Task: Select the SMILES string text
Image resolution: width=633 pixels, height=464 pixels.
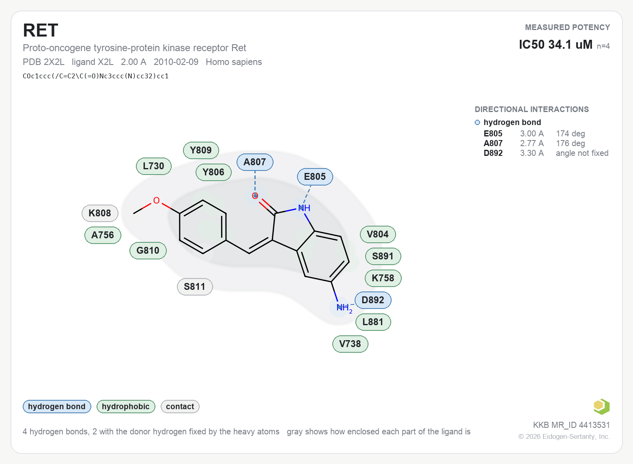Action: click(96, 76)
